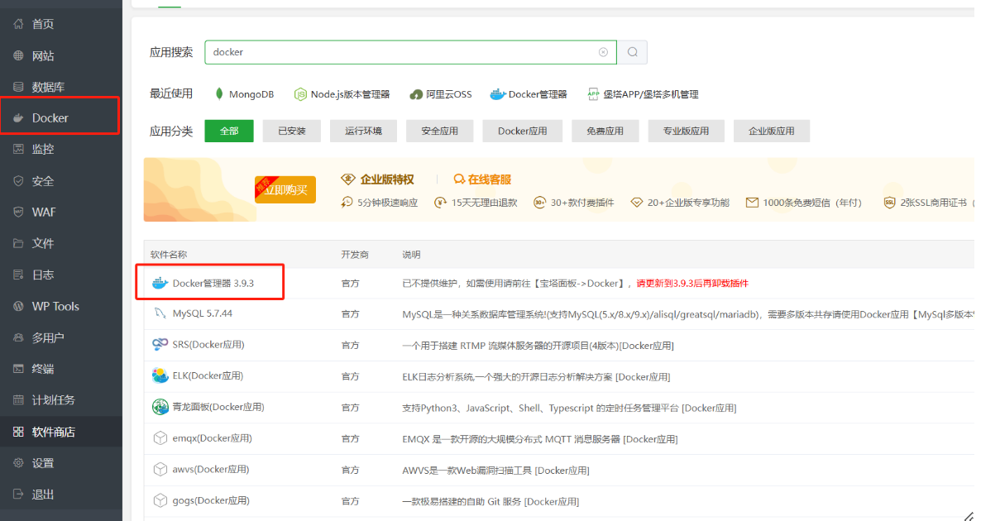Click the ELK(Docker应用) icon
This screenshot has height=521, width=981.
click(160, 375)
